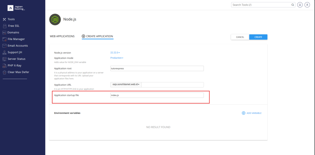Open File Manager from sidebar icon
This screenshot has width=315, height=155.
coord(4,39)
